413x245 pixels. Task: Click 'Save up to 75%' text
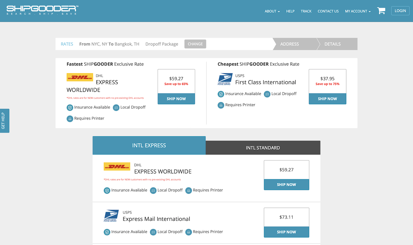tap(327, 84)
